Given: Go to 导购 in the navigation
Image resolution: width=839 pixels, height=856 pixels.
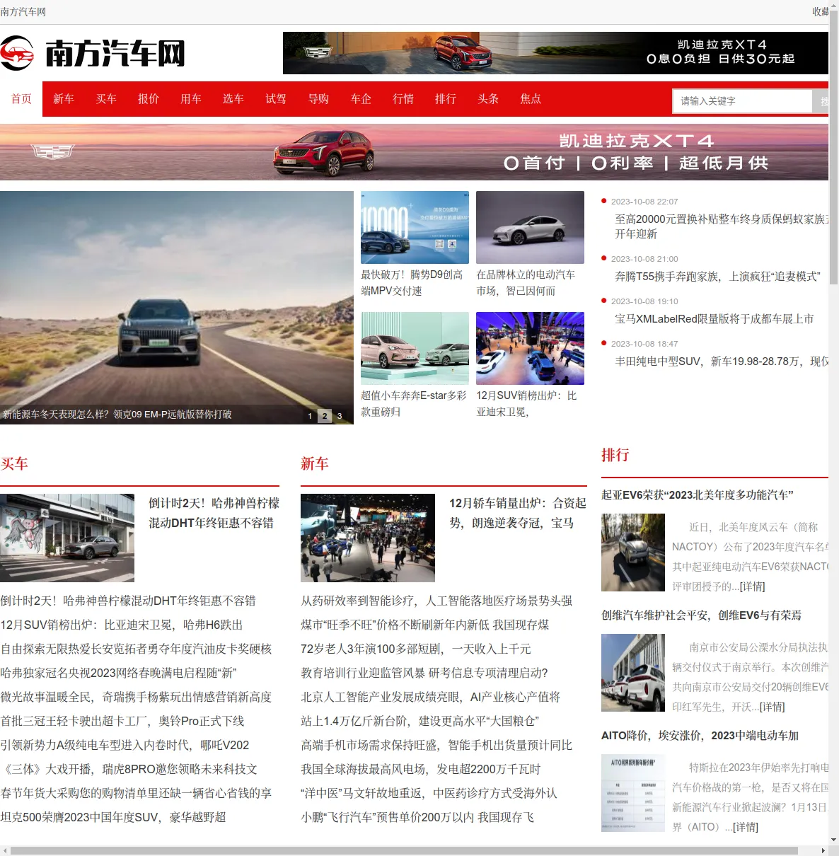Looking at the screenshot, I should click(318, 99).
